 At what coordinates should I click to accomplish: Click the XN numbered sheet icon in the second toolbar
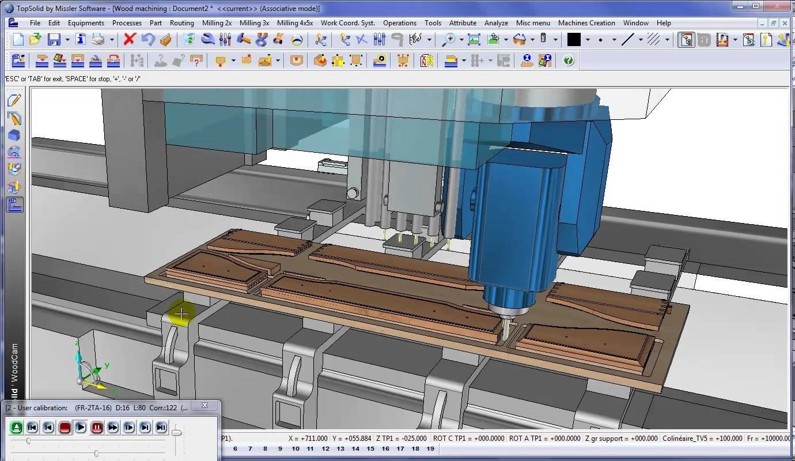click(x=427, y=60)
